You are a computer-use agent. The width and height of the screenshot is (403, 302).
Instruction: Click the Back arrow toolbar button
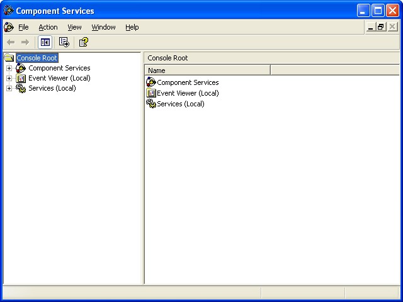point(11,42)
